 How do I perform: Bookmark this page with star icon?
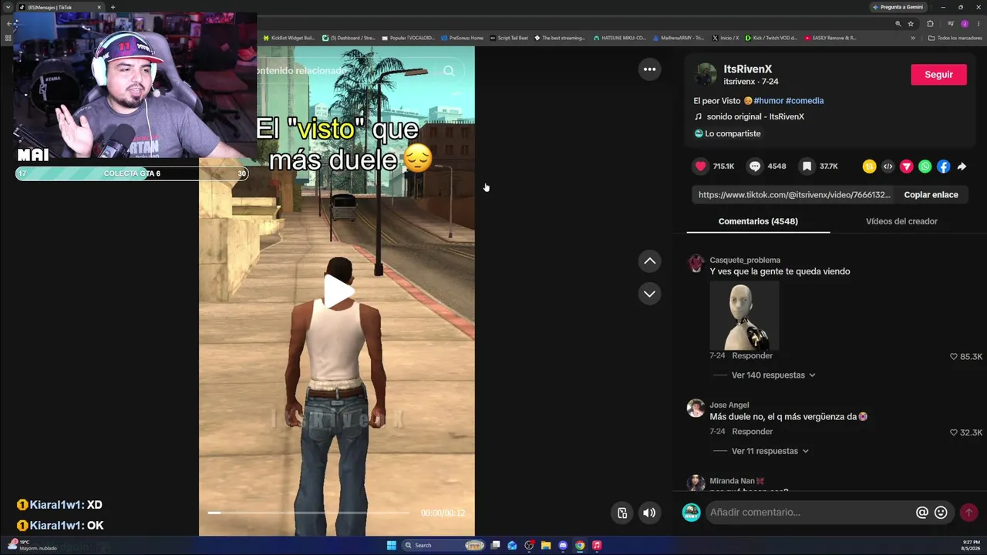(911, 24)
